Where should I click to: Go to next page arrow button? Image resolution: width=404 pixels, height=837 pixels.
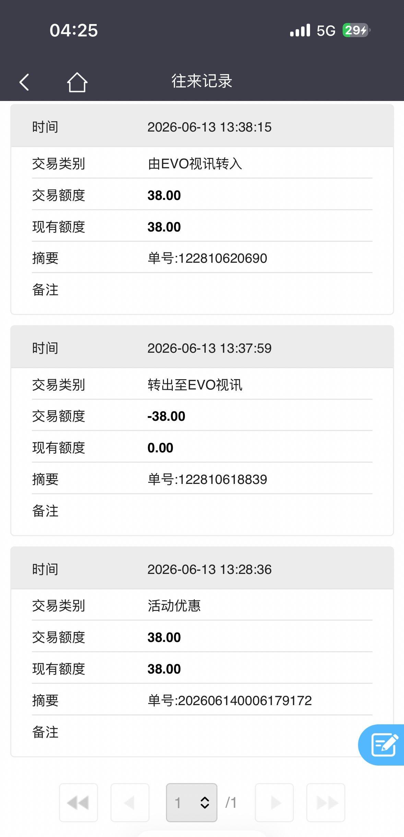click(x=274, y=803)
